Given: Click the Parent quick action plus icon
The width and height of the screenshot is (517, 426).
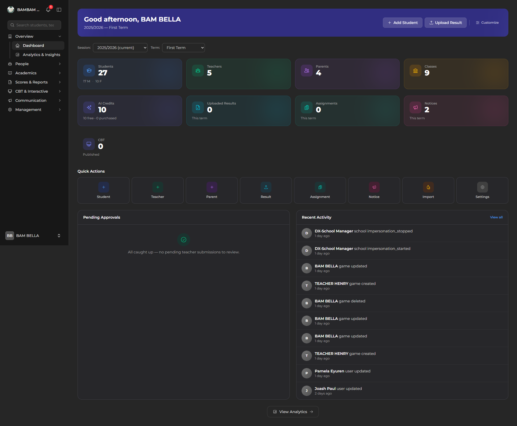Looking at the screenshot, I should [212, 187].
